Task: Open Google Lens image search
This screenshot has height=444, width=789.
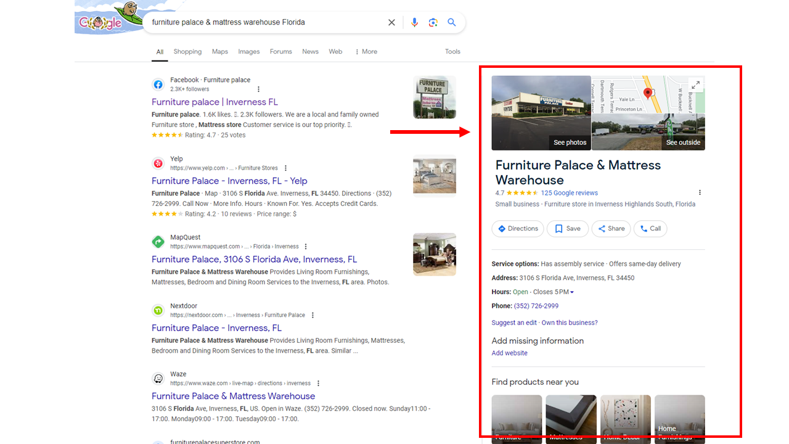Action: coord(433,22)
